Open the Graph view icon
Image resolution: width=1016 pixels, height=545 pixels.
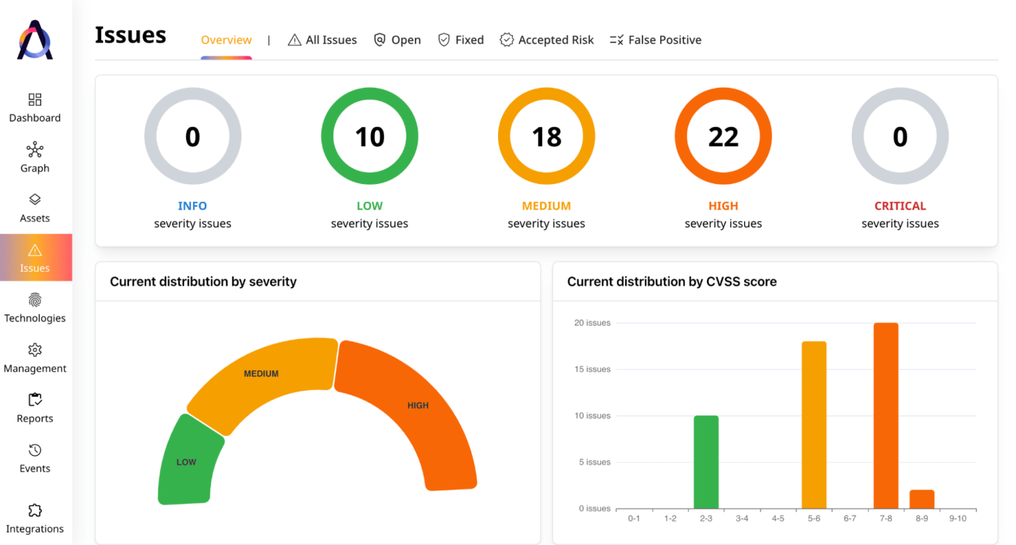tap(35, 149)
